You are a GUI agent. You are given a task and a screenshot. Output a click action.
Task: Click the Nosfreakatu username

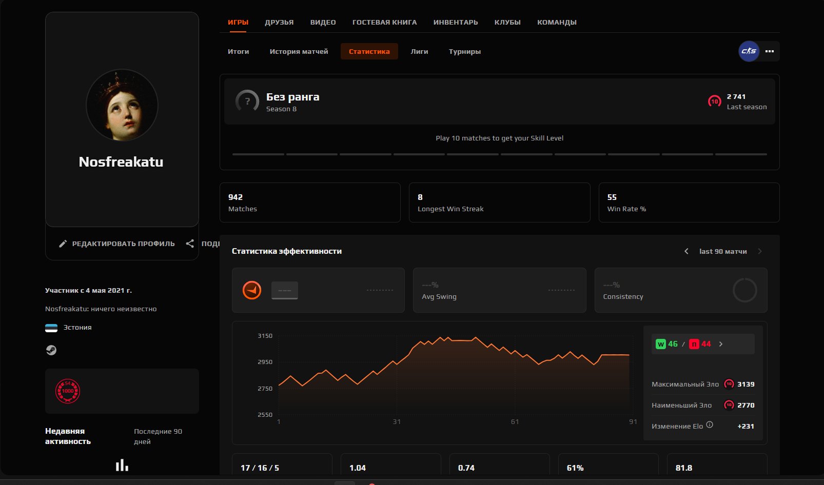click(121, 162)
